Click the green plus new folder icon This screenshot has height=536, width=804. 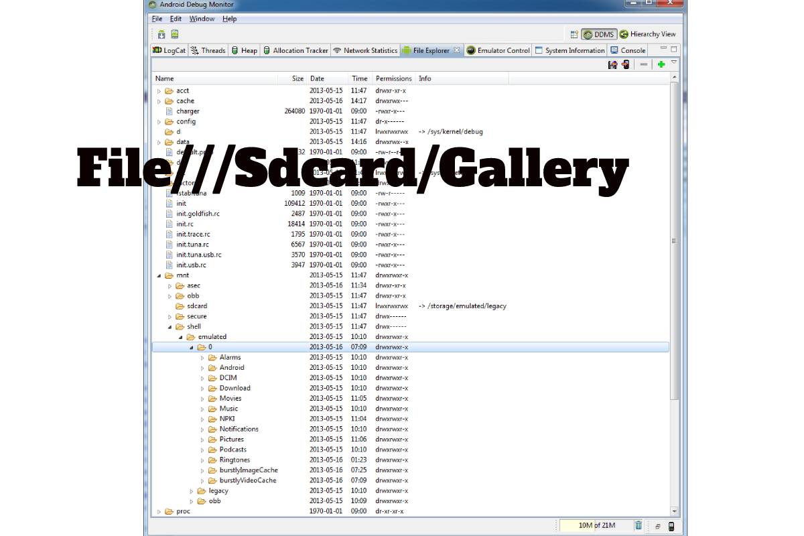661,64
